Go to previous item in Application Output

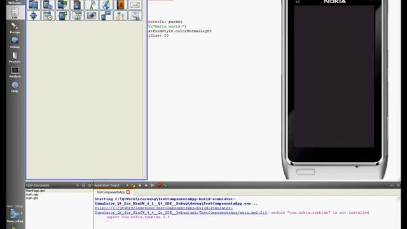(140, 185)
